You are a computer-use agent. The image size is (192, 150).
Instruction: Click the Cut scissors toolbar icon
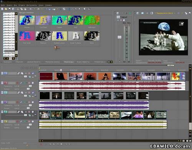tap(18, 9)
